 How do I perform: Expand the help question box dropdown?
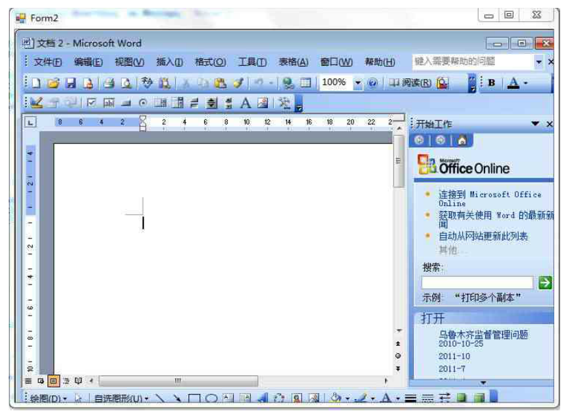(x=538, y=62)
